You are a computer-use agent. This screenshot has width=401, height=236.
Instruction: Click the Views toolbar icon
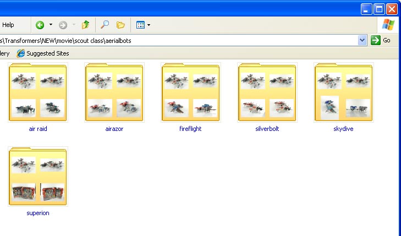[x=140, y=25]
